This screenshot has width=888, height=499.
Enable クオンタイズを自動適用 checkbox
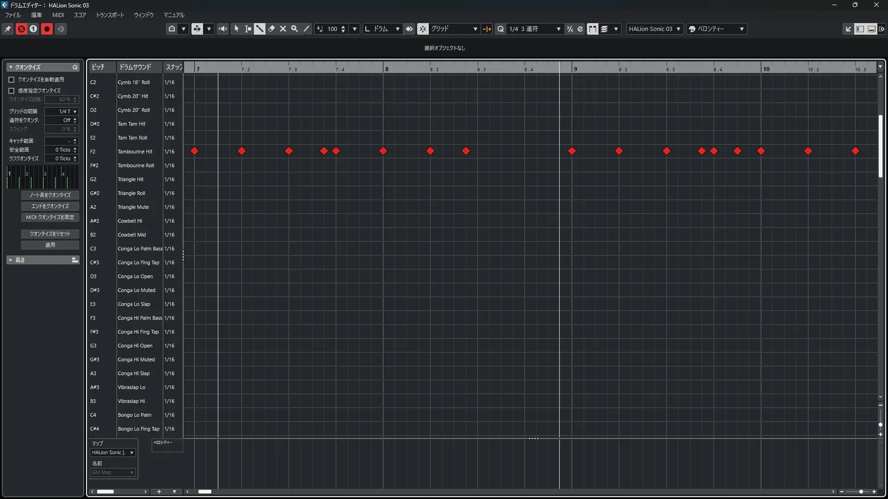pyautogui.click(x=12, y=79)
